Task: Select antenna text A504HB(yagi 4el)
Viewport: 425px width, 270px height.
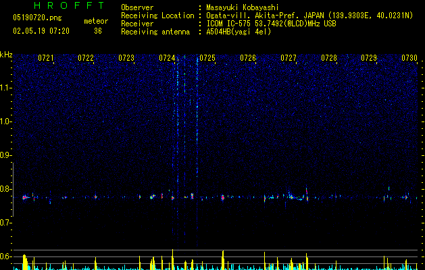Action: 239,32
